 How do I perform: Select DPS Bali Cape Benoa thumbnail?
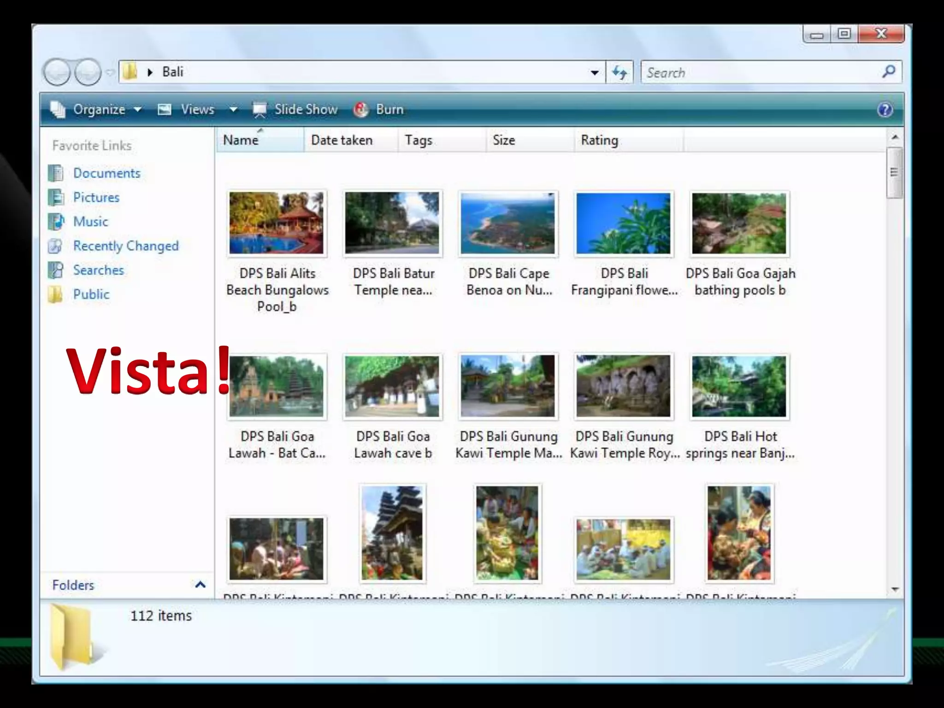508,224
